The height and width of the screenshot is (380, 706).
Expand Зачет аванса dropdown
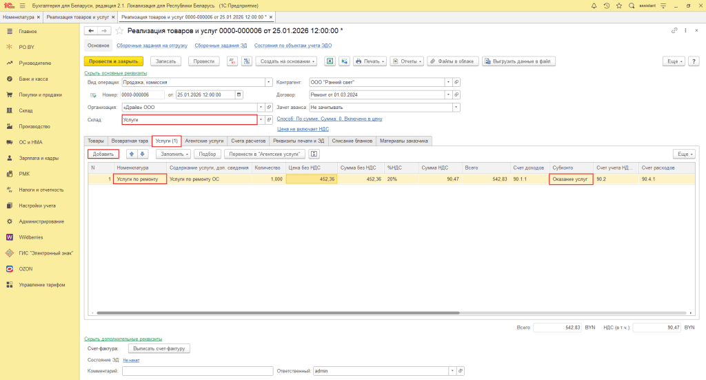[456, 107]
